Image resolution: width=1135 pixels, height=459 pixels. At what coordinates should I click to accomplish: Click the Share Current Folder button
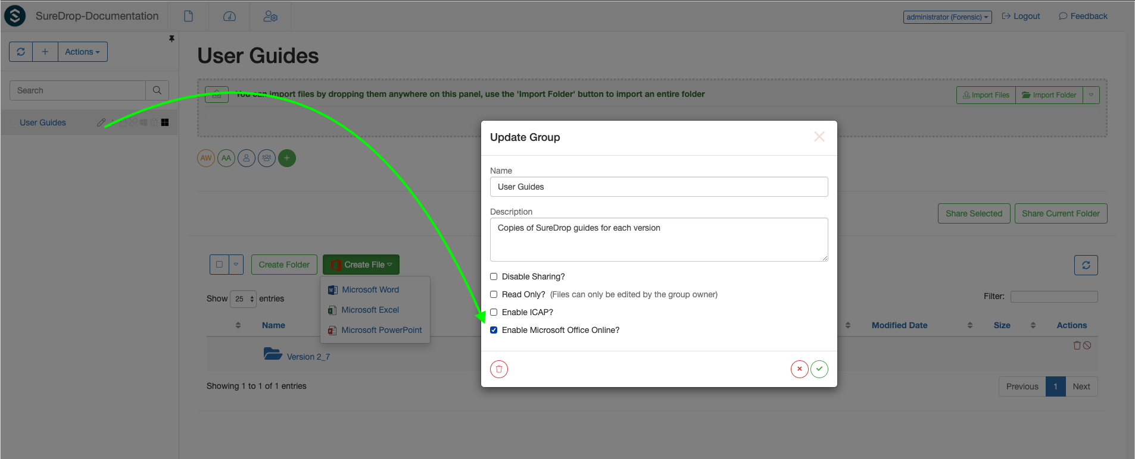[x=1061, y=213]
